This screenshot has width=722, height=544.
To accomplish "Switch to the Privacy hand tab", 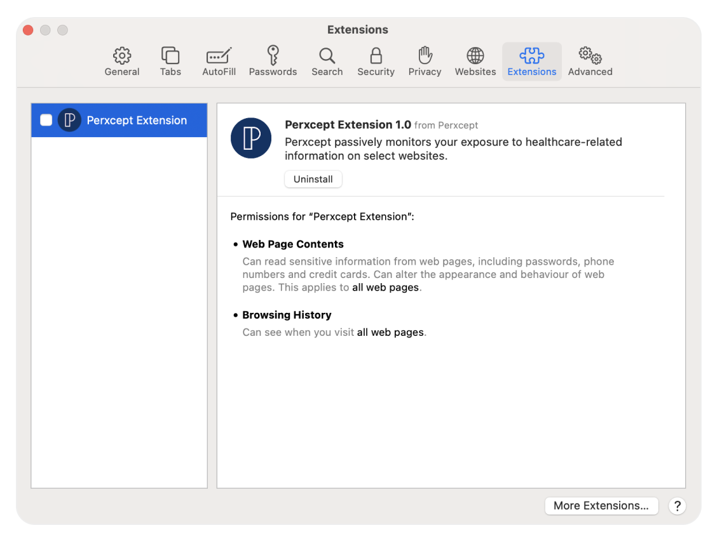I will point(425,61).
